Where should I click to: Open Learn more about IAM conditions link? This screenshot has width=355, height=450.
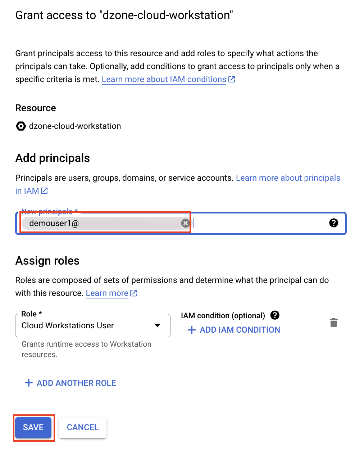point(164,79)
